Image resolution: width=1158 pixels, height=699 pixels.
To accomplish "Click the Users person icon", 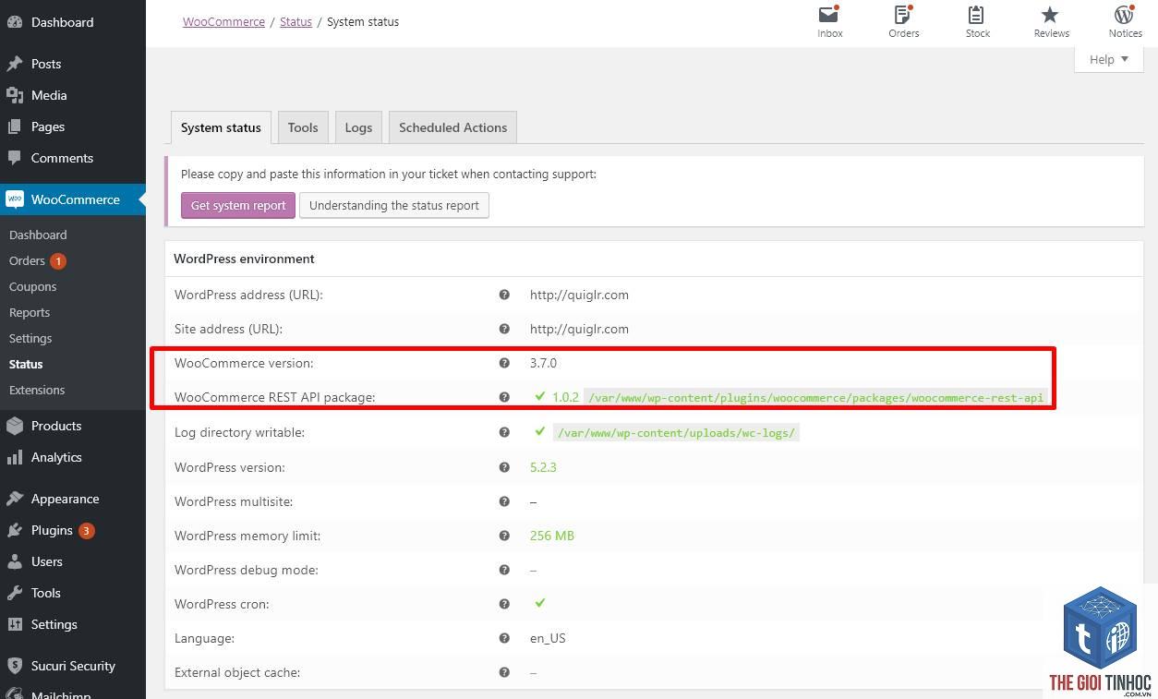I will 14,561.
